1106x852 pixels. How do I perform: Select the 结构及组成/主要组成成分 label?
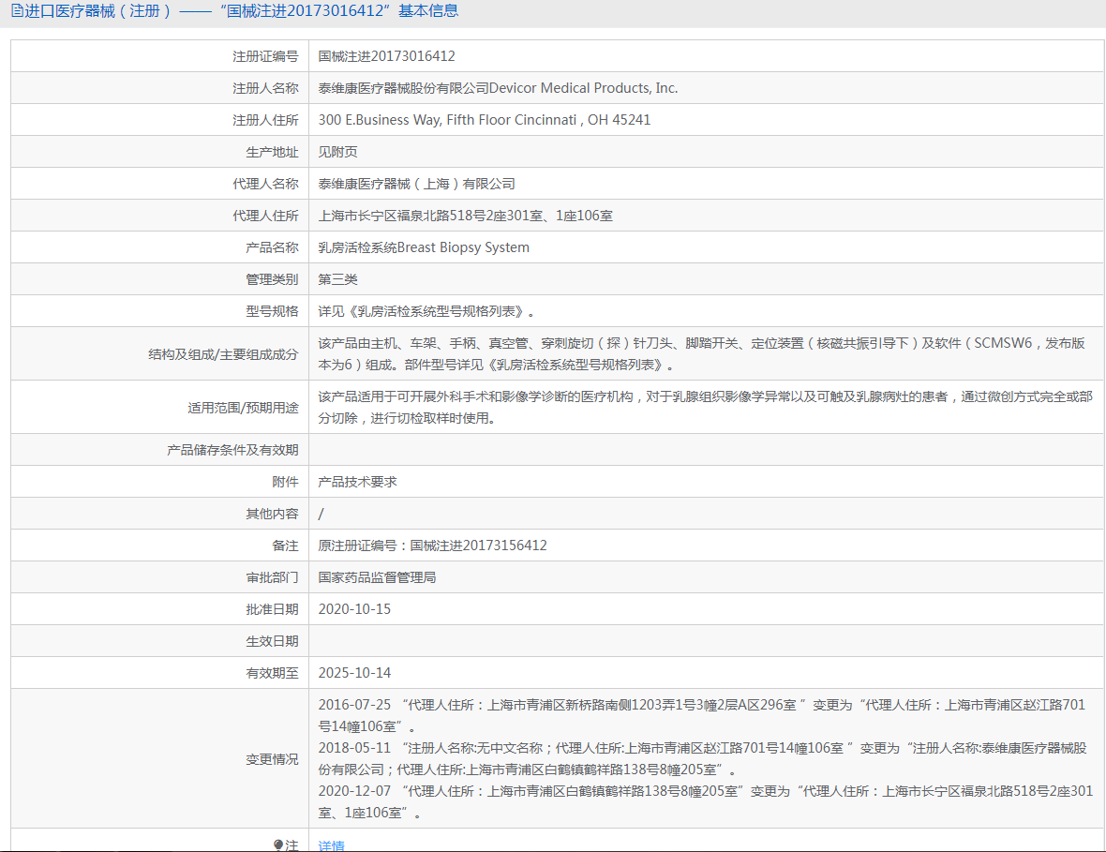[x=223, y=354]
